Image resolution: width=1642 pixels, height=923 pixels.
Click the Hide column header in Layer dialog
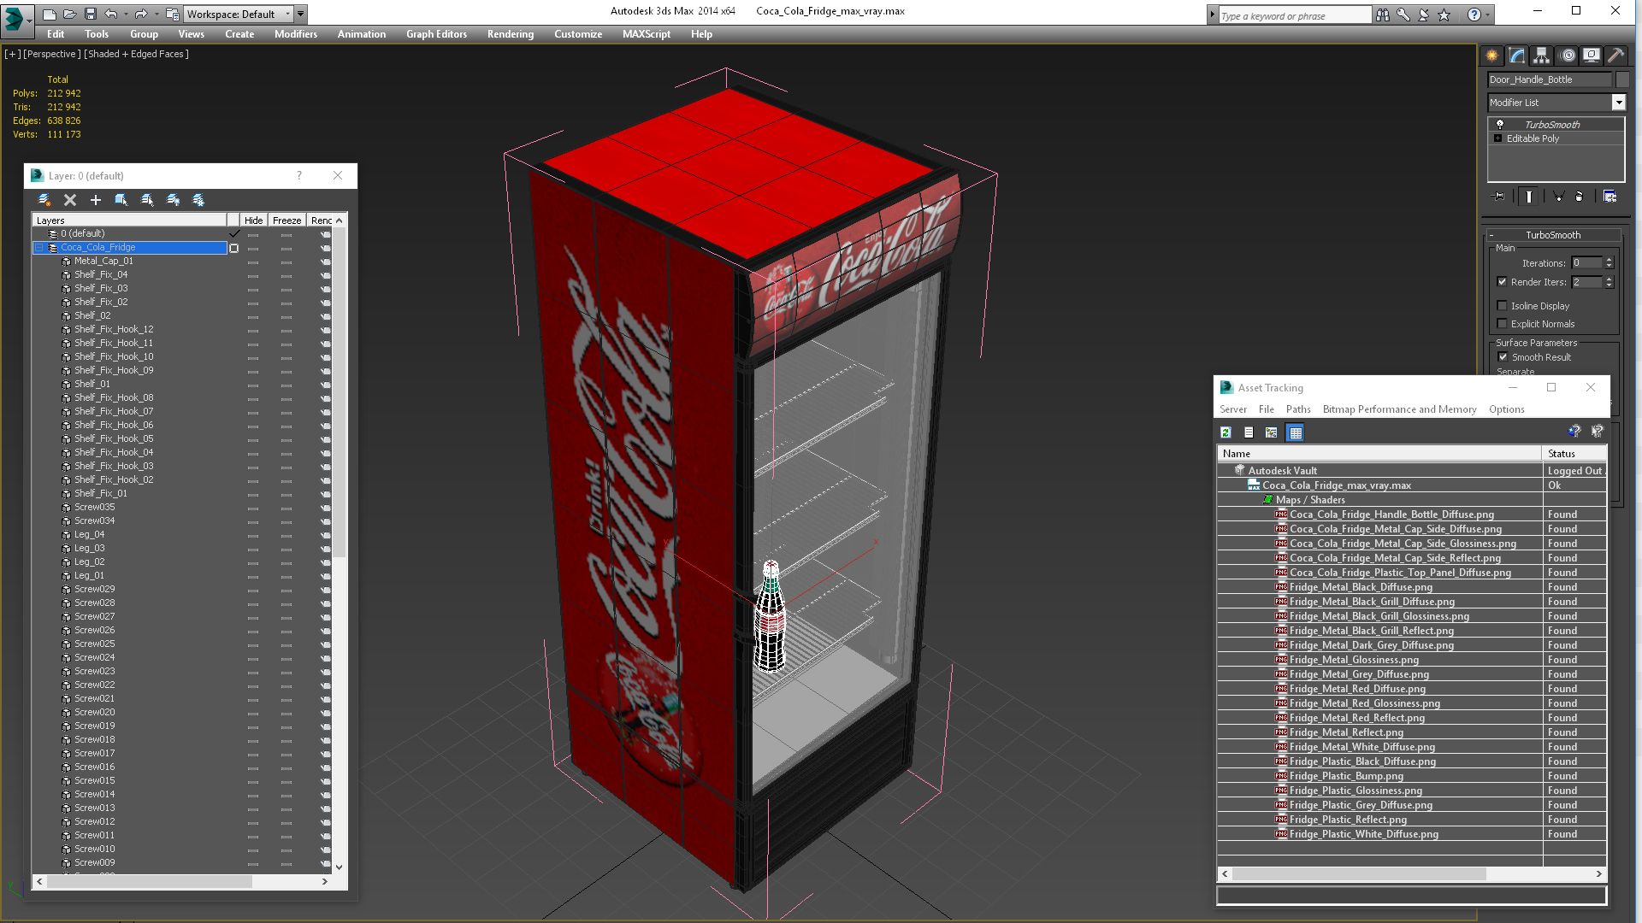coord(254,220)
